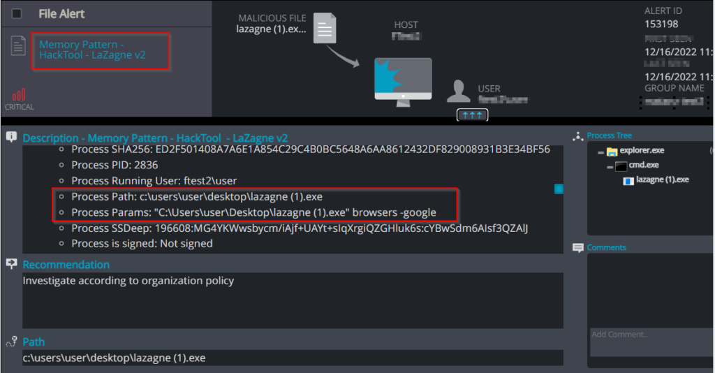The height and width of the screenshot is (373, 715).
Task: Click the Recommendation section icon
Action: pyautogui.click(x=11, y=263)
